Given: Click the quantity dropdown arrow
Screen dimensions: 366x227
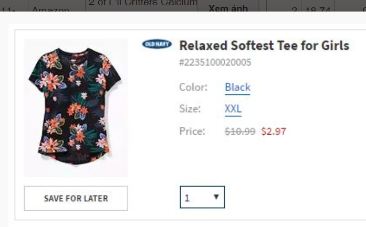Looking at the screenshot, I should [216, 197].
